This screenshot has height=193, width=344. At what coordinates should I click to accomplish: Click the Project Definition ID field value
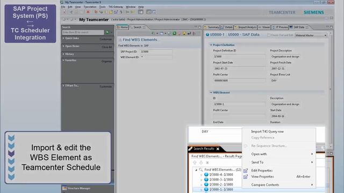tap(239, 57)
